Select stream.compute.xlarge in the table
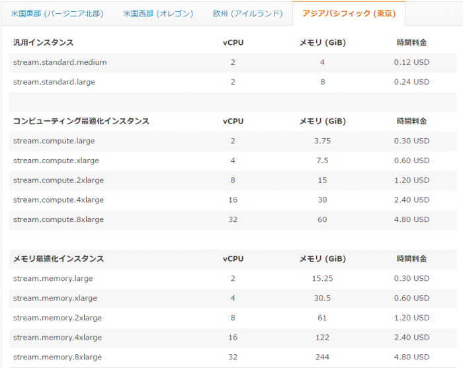Screen dimensions: 463x368 click(x=56, y=161)
